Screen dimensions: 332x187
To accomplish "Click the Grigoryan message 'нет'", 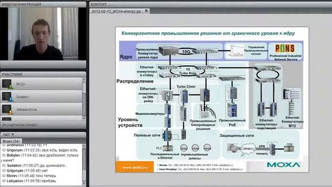I will click(45, 170).
